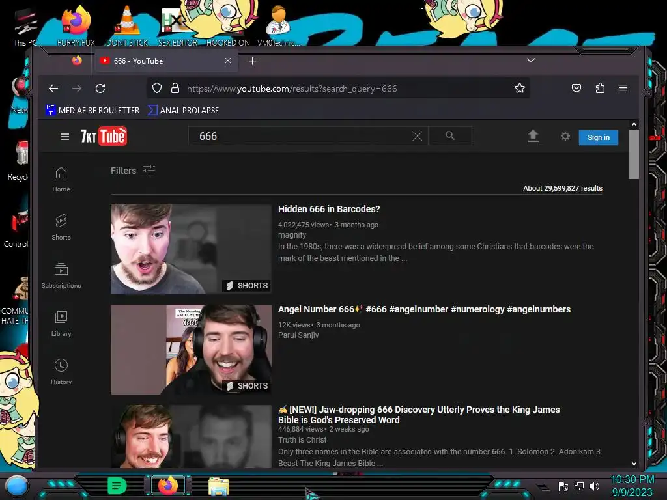This screenshot has height=500, width=667.
Task: Open the Start orb on the taskbar
Action: [x=16, y=486]
